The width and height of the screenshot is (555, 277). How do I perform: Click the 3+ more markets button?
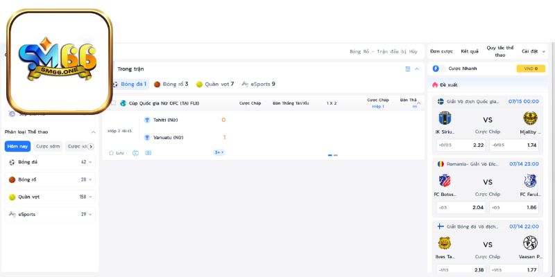219,152
